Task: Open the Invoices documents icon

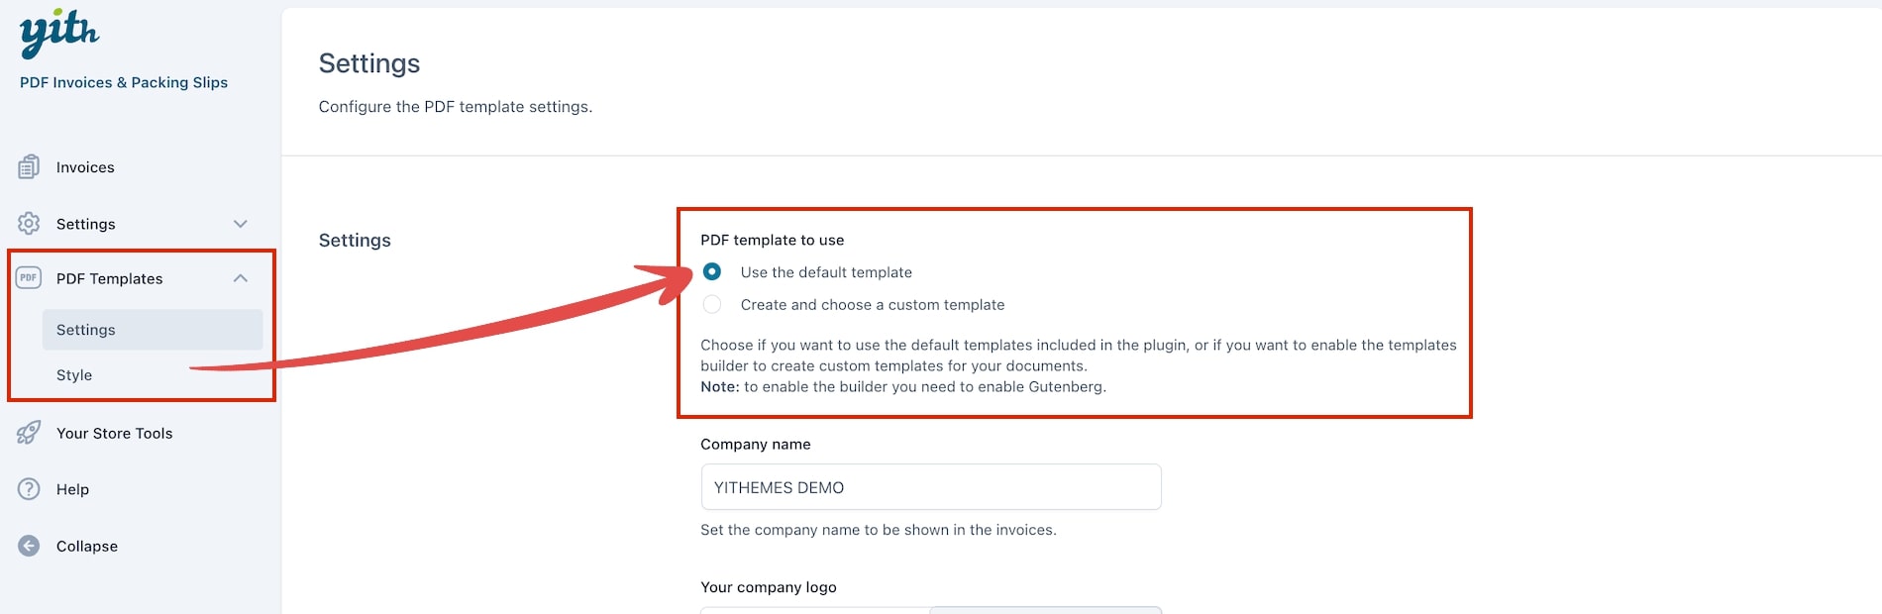Action: tap(29, 167)
